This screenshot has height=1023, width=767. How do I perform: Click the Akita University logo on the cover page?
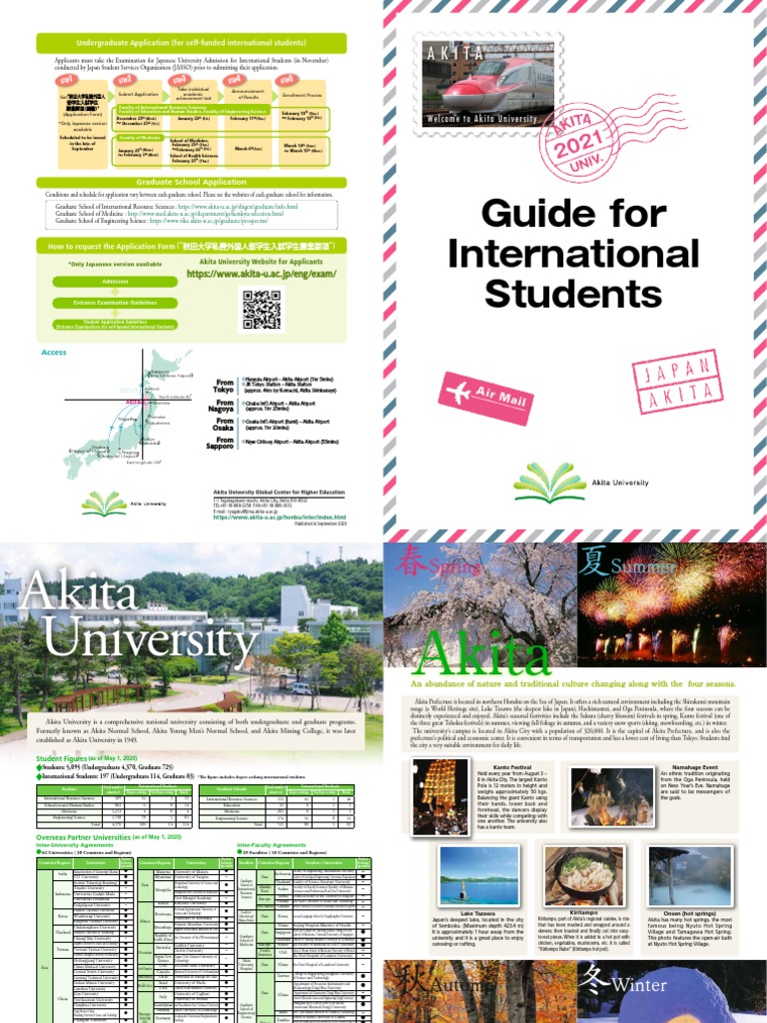pos(580,483)
